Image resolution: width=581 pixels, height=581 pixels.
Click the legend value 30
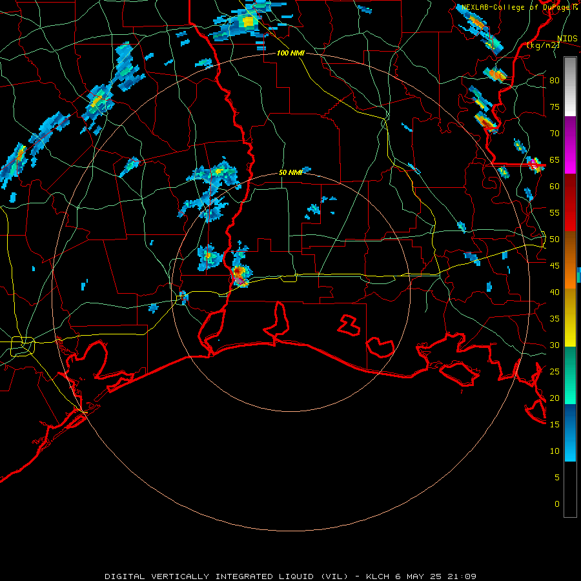click(555, 345)
